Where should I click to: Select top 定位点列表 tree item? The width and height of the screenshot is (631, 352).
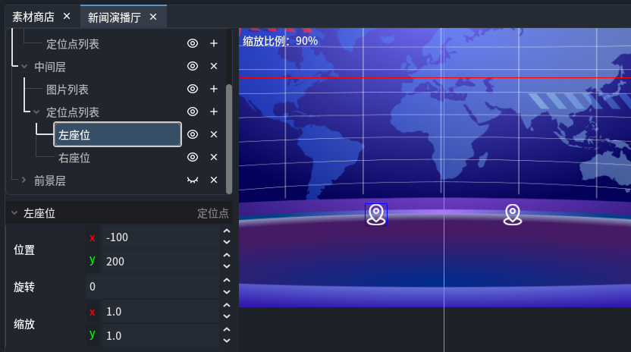[73, 44]
